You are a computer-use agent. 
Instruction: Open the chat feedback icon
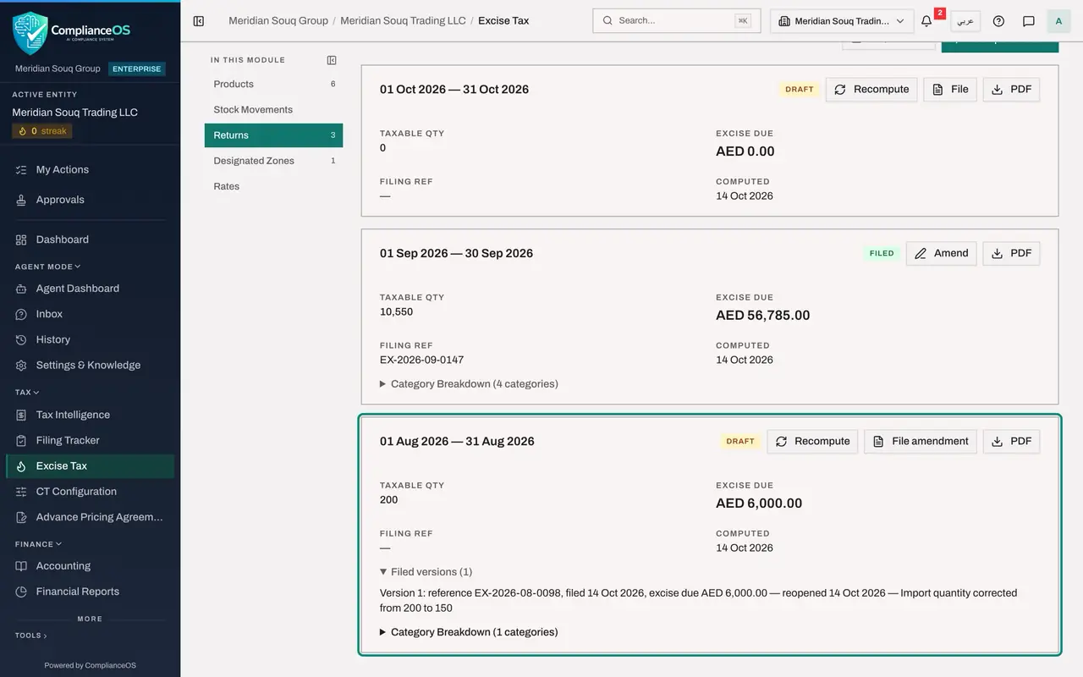point(1029,21)
